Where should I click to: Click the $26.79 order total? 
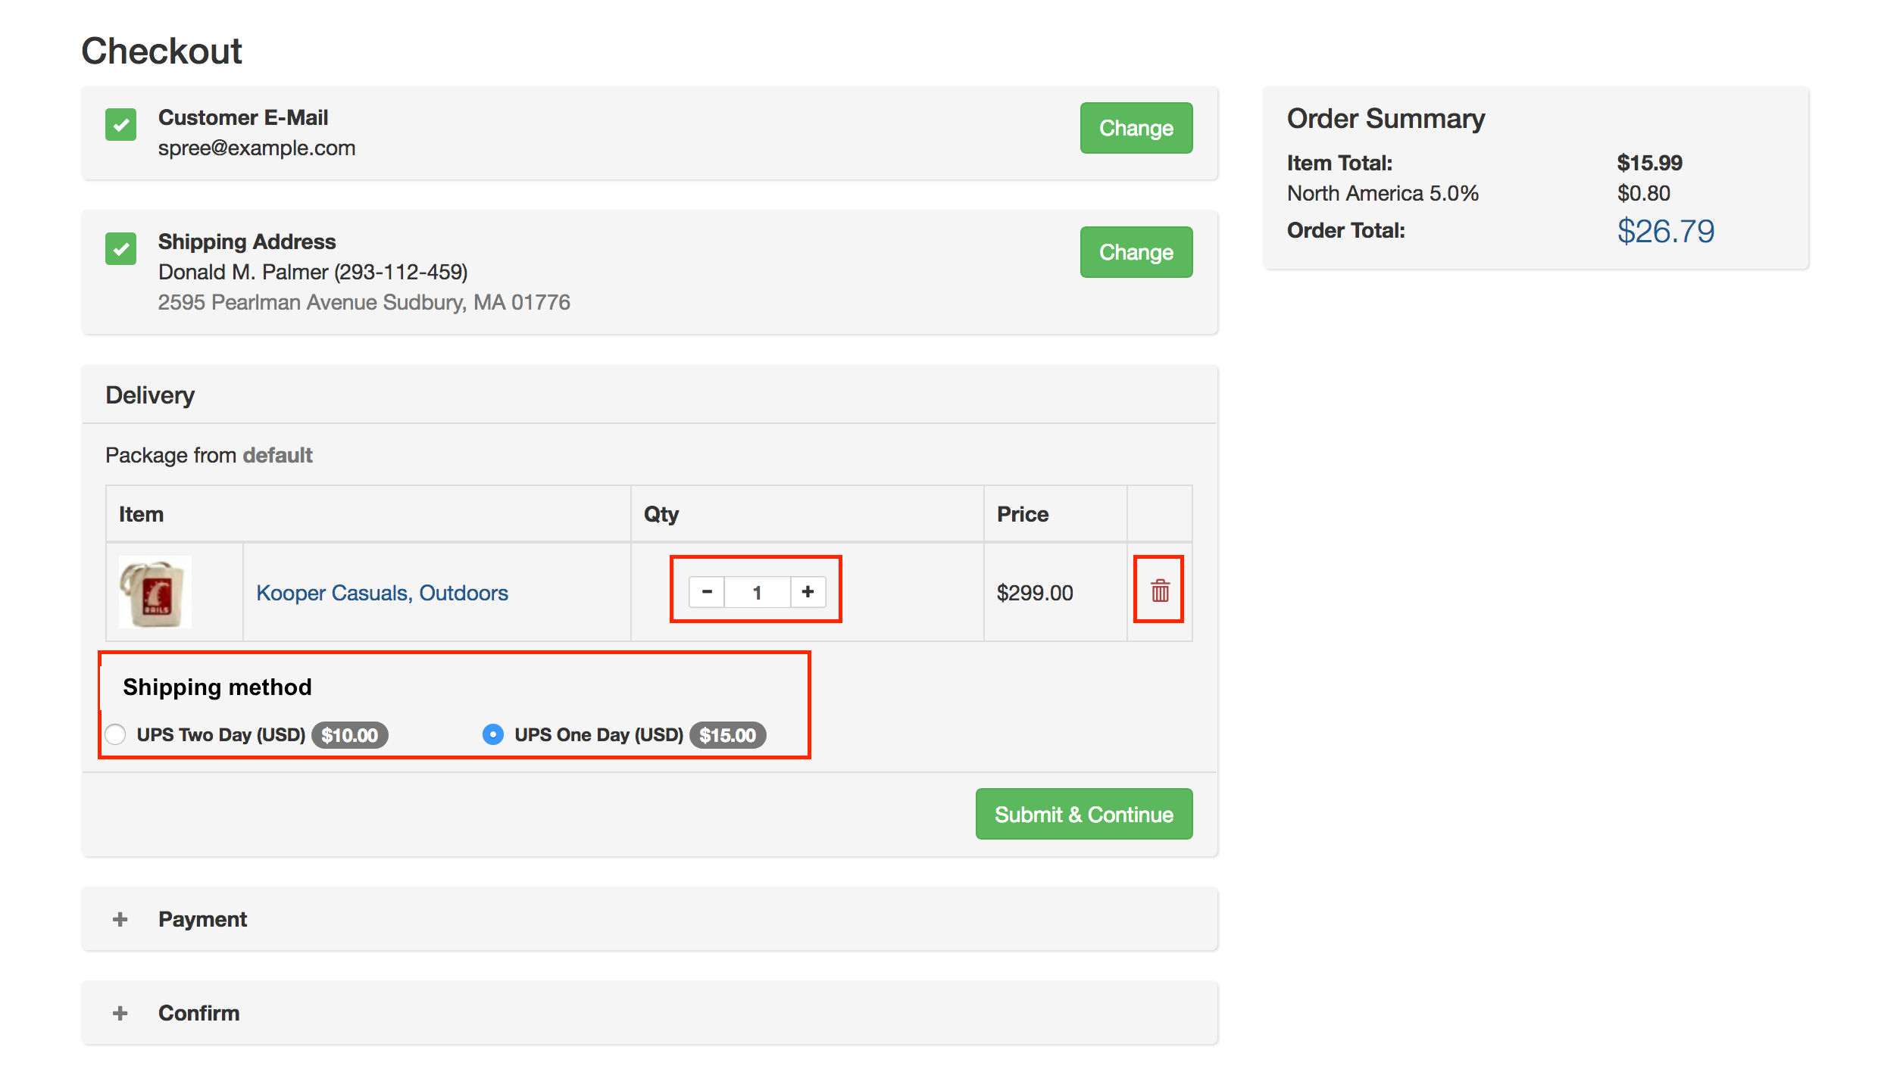point(1665,231)
